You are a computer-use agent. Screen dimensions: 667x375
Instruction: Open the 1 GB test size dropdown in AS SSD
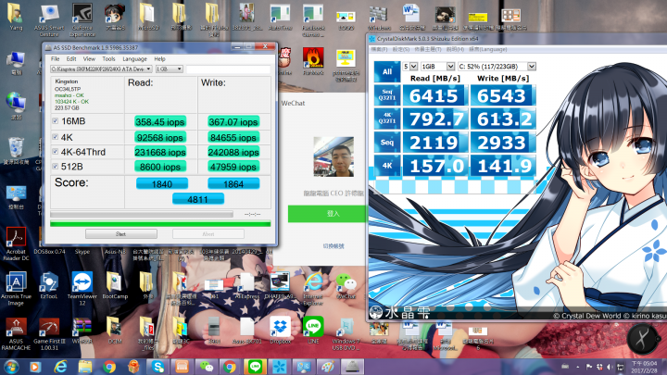[x=169, y=69]
